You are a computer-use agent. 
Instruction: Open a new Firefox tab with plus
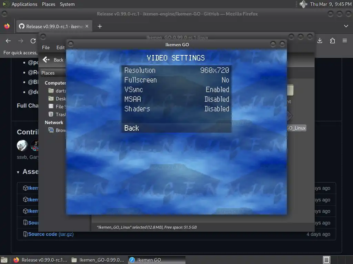(x=100, y=26)
